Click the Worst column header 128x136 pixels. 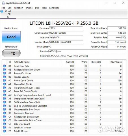click(x=84, y=62)
